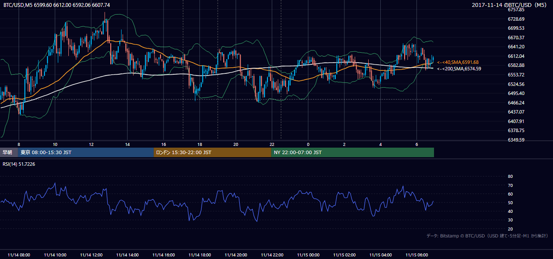This screenshot has height=259, width=553.
Task: Click the 11/15 00:00 time label
Action: click(x=308, y=255)
